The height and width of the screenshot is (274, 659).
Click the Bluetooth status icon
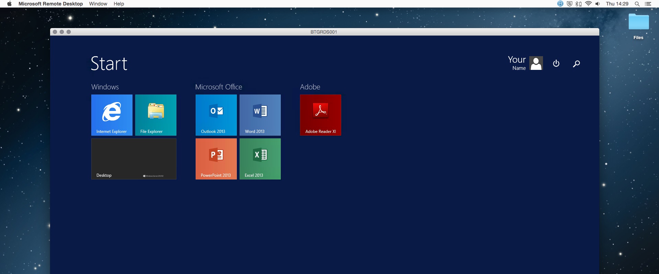point(578,4)
